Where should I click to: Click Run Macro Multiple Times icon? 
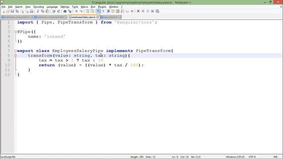coord(153,11)
